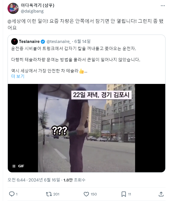Expand quoted text via 더 보기

(18, 76)
